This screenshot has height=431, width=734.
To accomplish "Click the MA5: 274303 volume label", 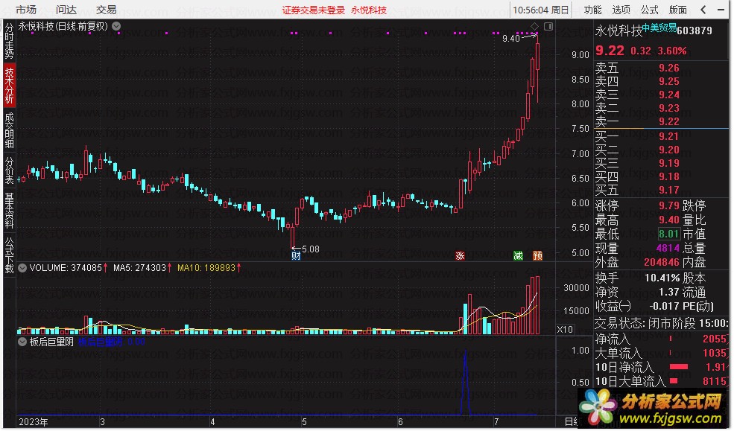I will click(x=139, y=268).
